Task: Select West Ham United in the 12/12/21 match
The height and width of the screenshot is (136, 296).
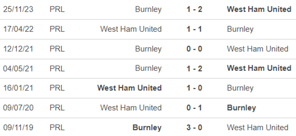Action: 258,49
